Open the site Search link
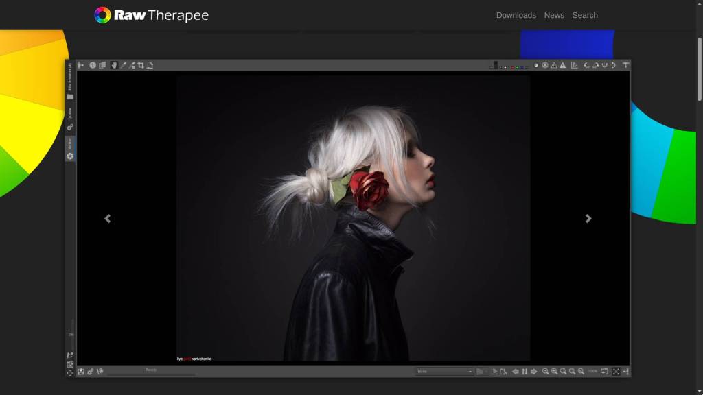Viewport: 703px width, 395px height. point(585,15)
